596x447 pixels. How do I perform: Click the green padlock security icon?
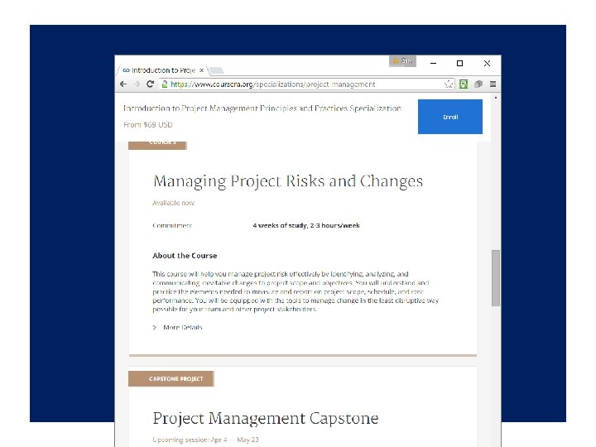pyautogui.click(x=166, y=84)
